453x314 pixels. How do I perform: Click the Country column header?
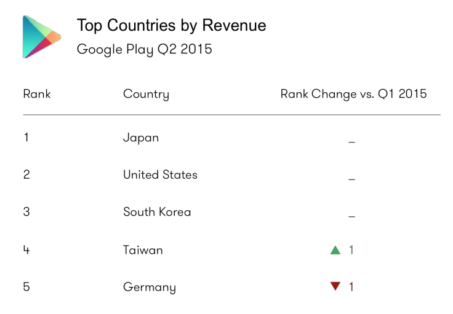pos(146,95)
